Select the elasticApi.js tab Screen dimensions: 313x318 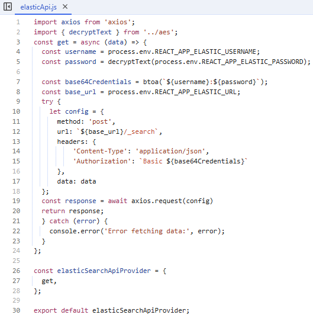38,7
